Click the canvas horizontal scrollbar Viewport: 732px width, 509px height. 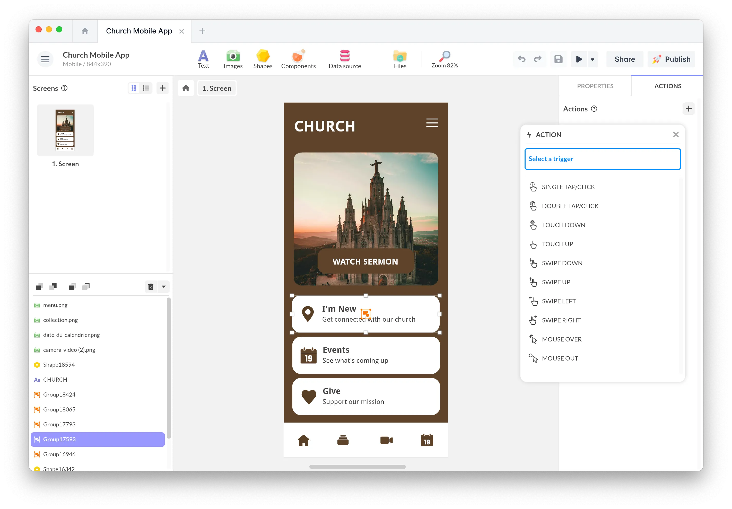[358, 467]
